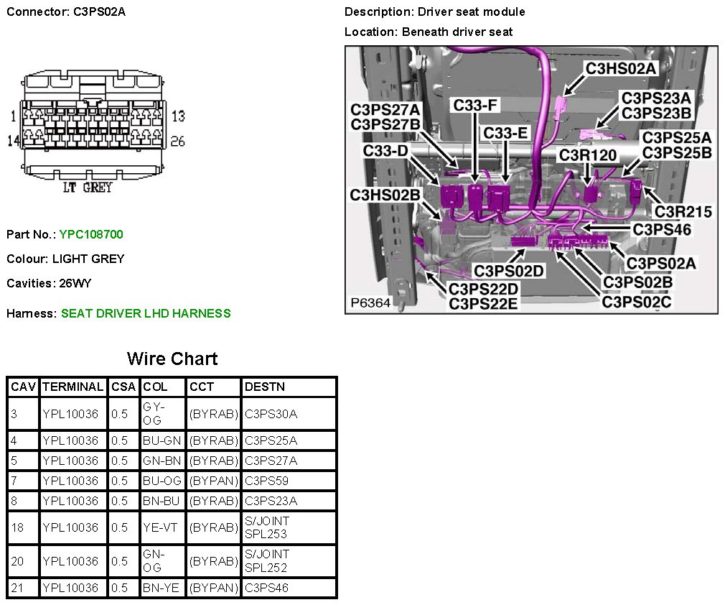Viewport: 725px width, 605px height.
Task: Click the P6364 image reference number
Action: coord(370,303)
